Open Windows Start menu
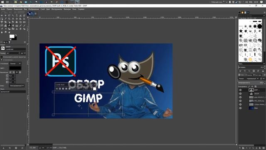This screenshot has height=150, width=266. pyautogui.click(x=2, y=2)
